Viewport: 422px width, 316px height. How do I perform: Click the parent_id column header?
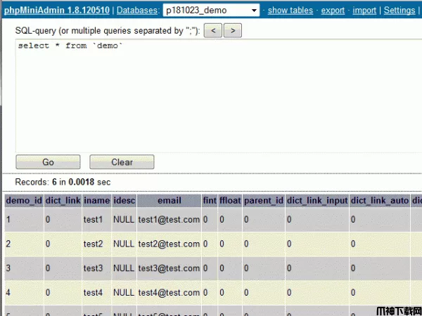point(263,200)
